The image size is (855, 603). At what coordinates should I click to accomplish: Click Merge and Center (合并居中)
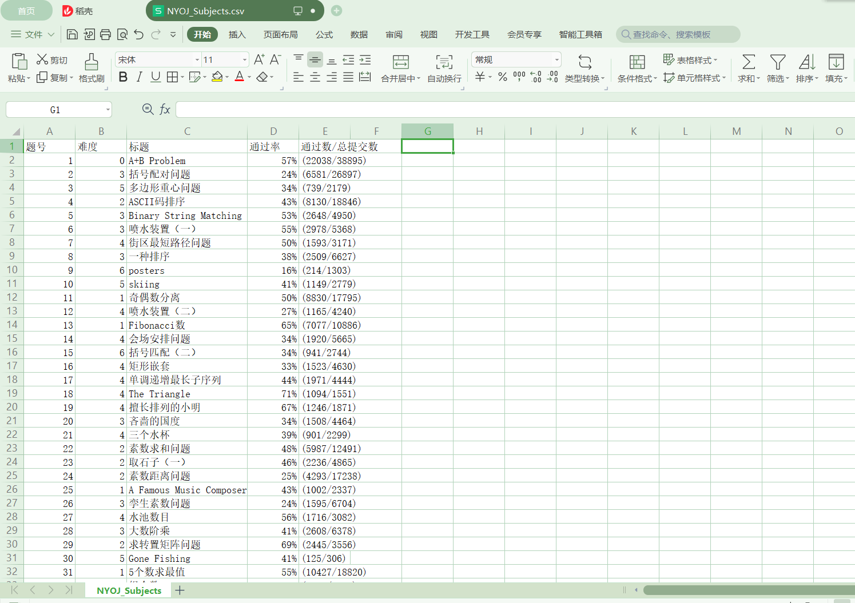[x=401, y=69]
